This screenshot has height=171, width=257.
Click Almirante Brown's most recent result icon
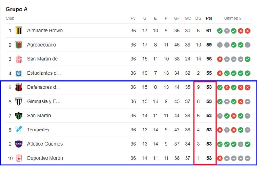click(x=248, y=31)
